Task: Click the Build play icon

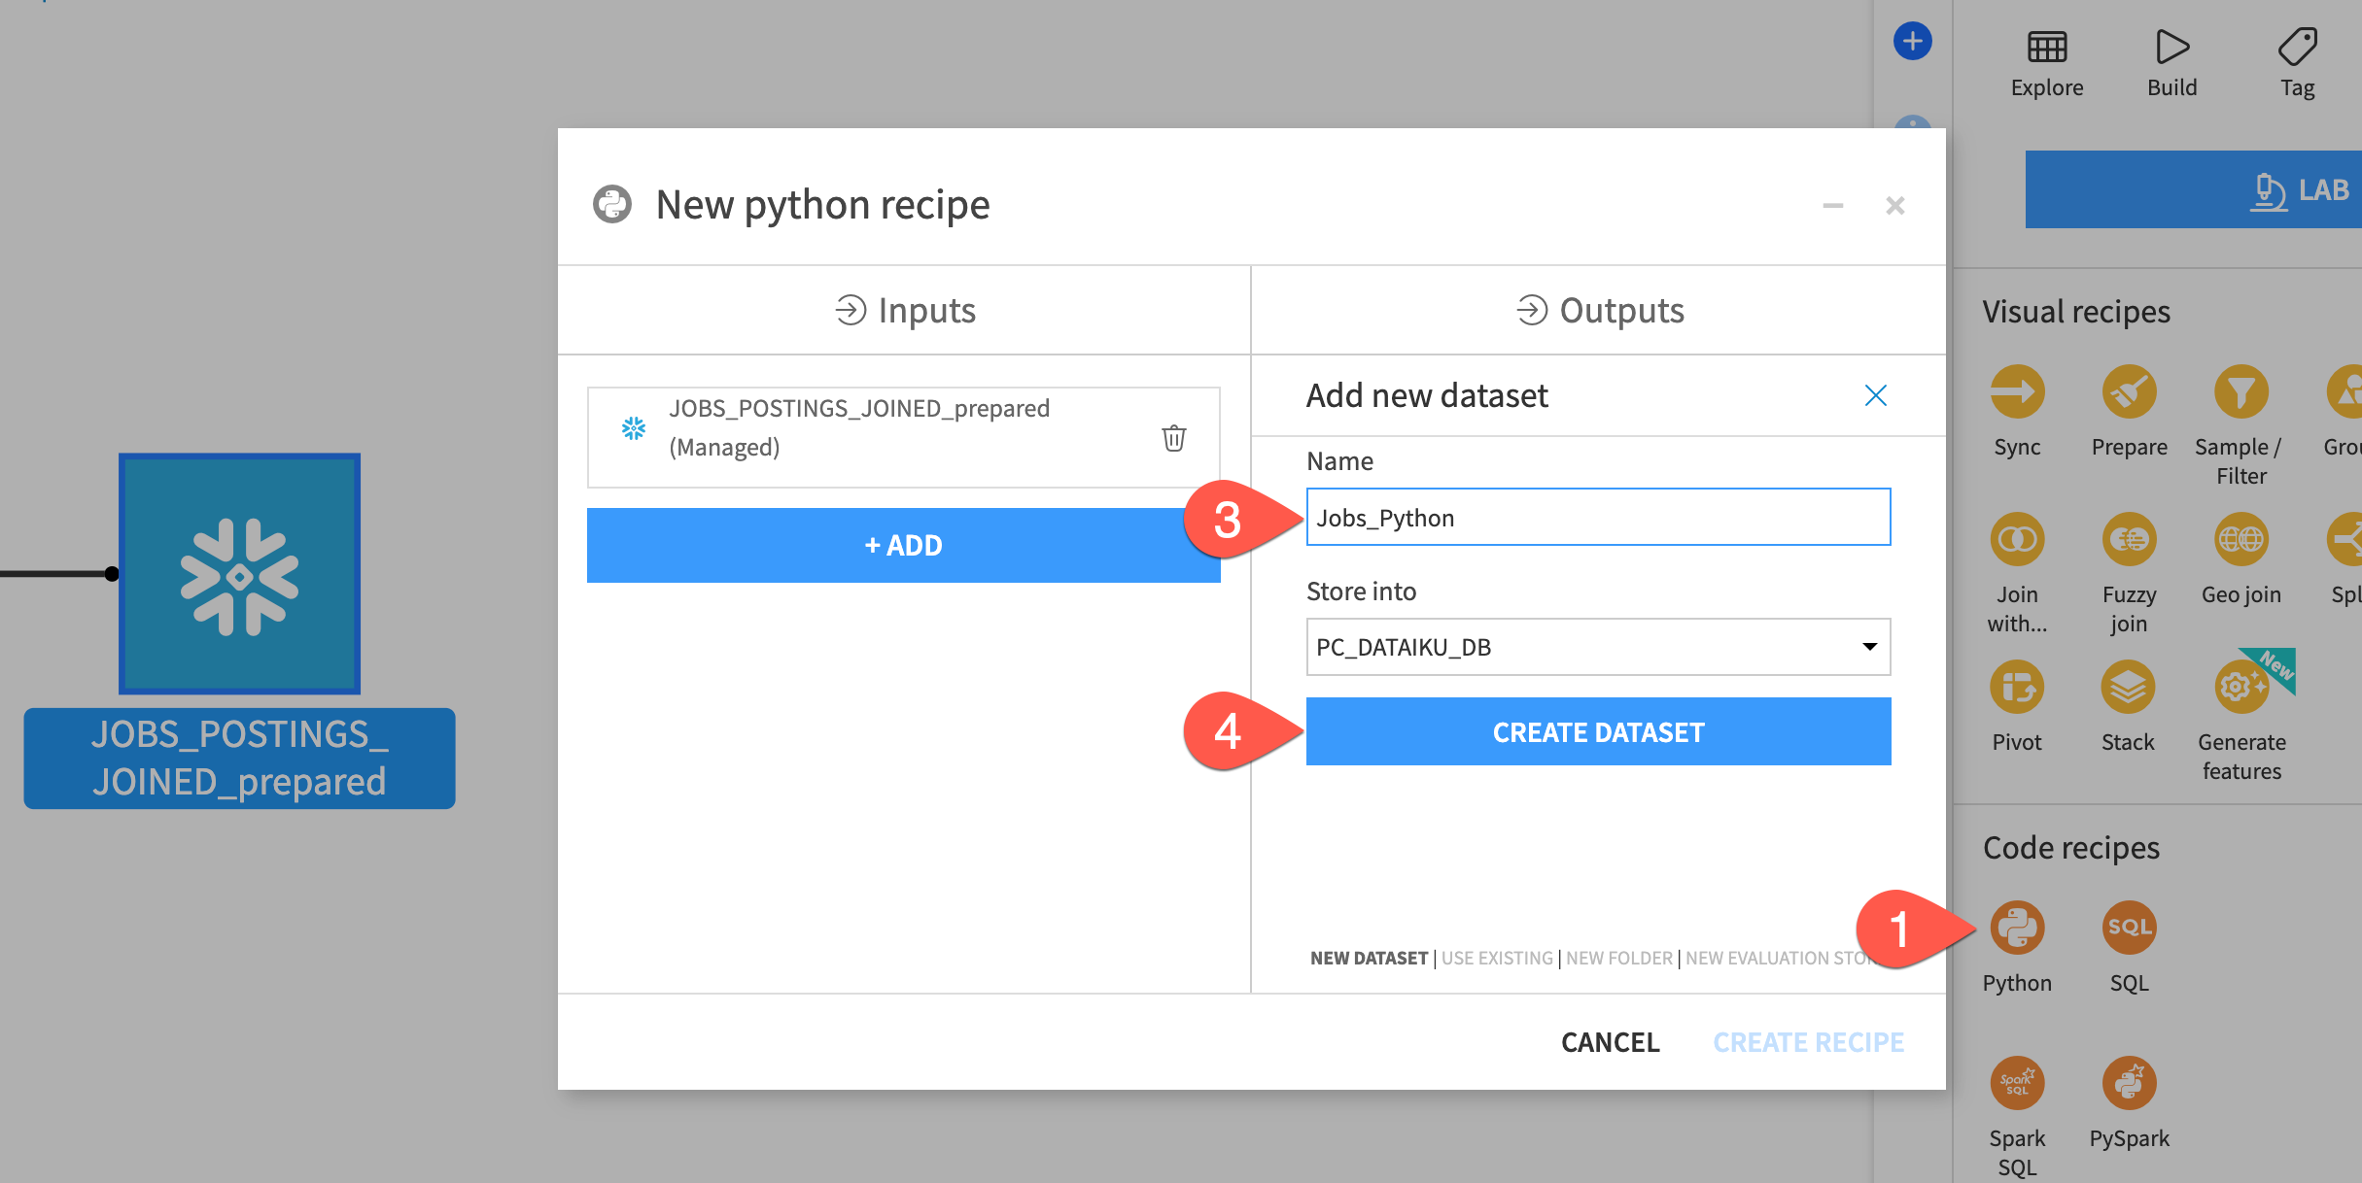Action: (2171, 47)
